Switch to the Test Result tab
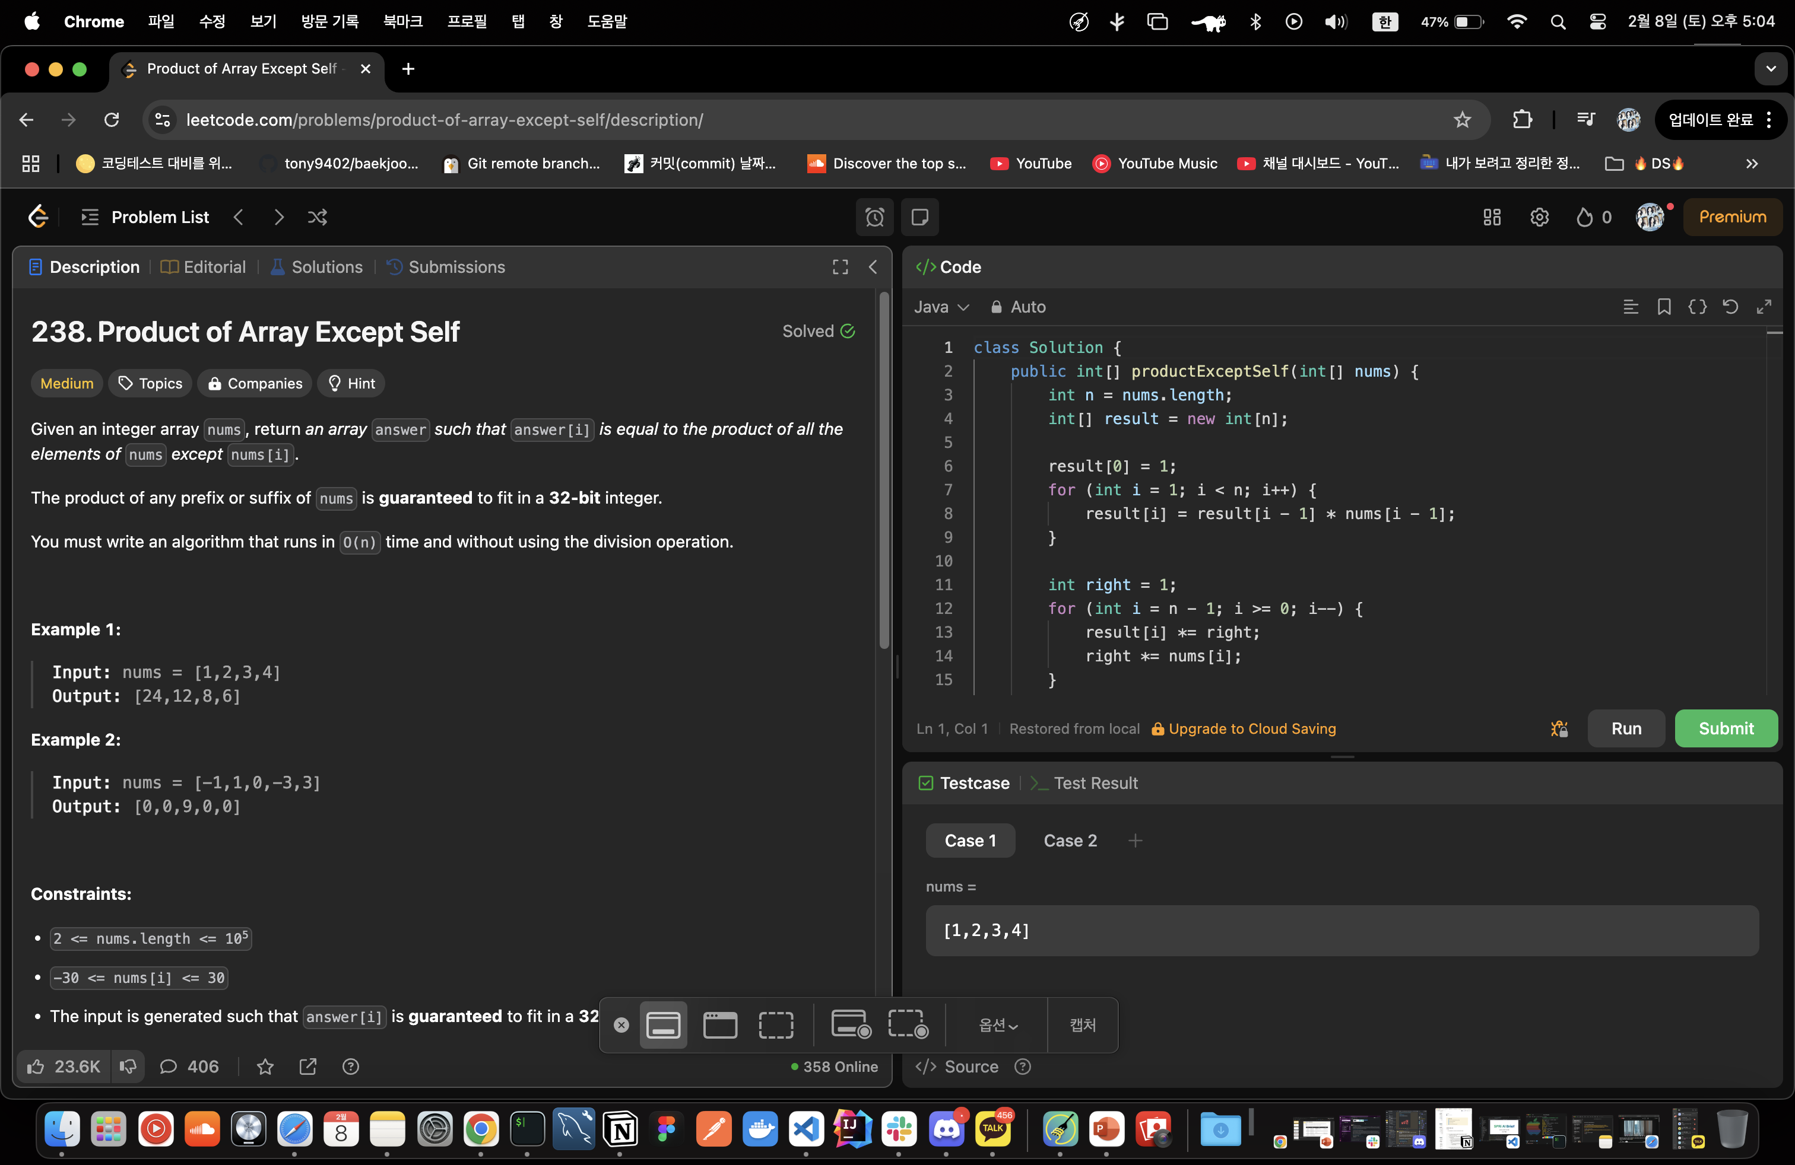1795x1165 pixels. (1084, 783)
